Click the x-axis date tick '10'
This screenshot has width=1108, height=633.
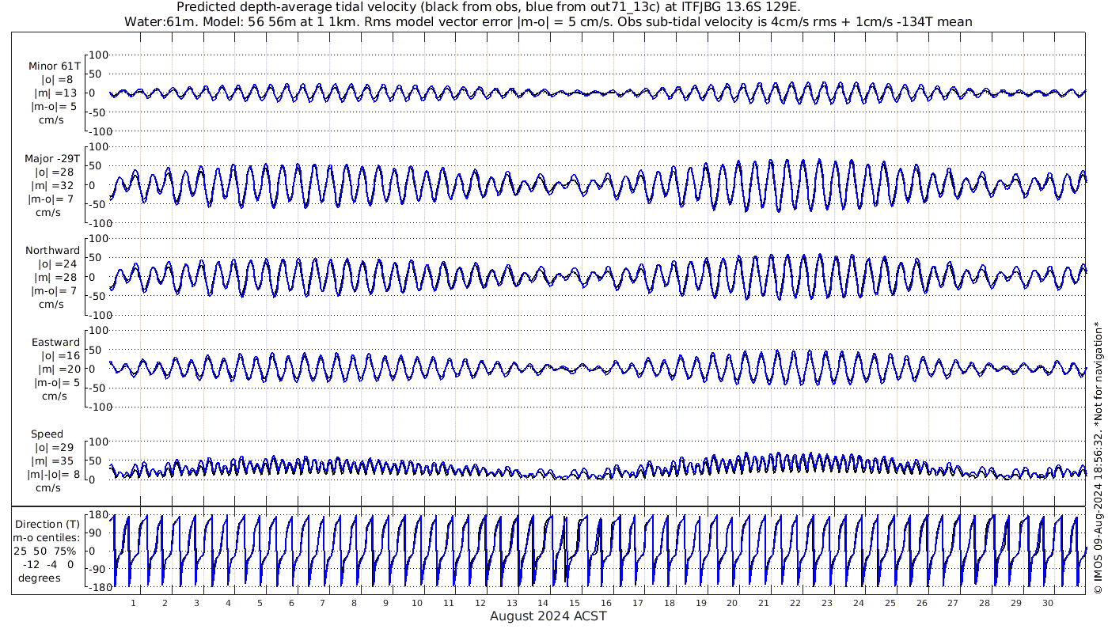click(x=417, y=603)
